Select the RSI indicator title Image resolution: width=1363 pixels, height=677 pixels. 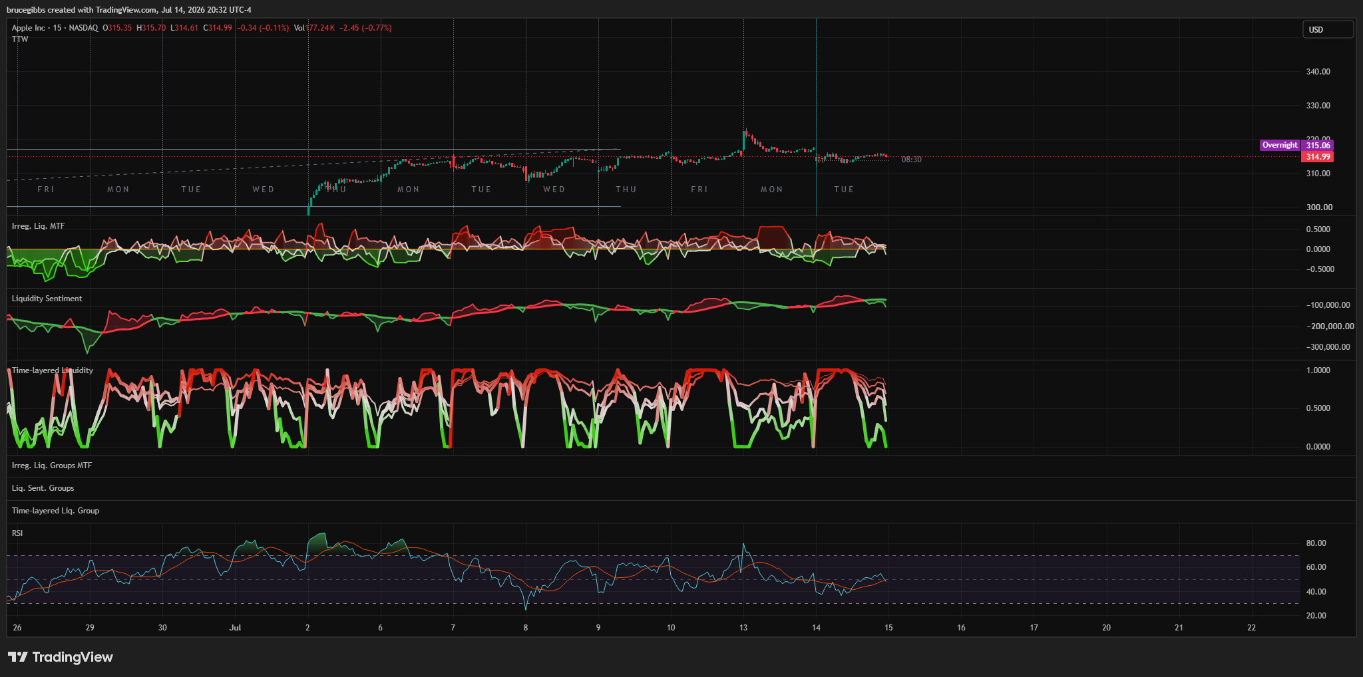(x=17, y=533)
